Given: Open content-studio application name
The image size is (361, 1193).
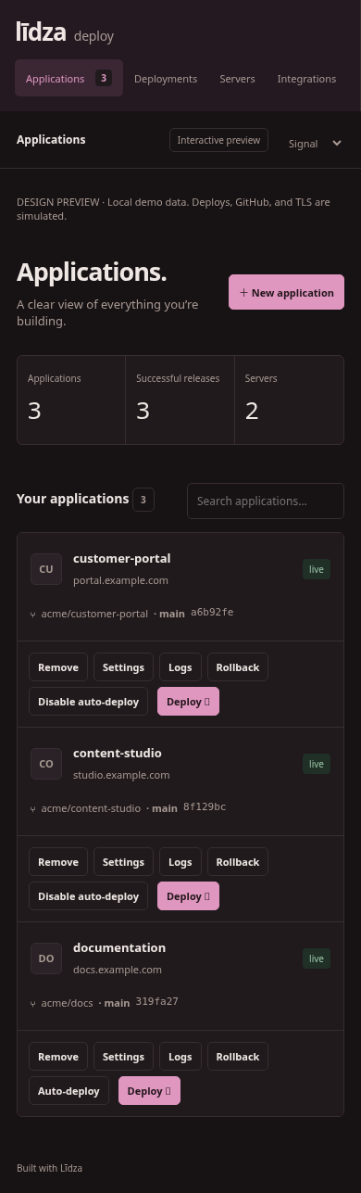Looking at the screenshot, I should click(x=118, y=753).
